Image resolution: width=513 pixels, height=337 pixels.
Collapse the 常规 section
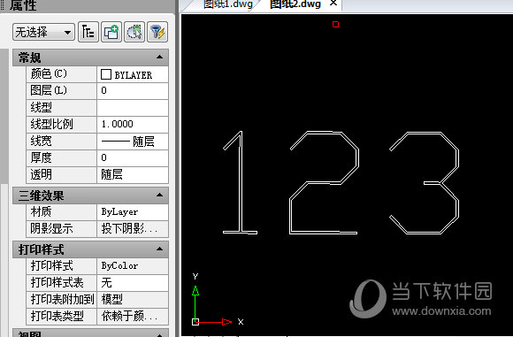[159, 57]
